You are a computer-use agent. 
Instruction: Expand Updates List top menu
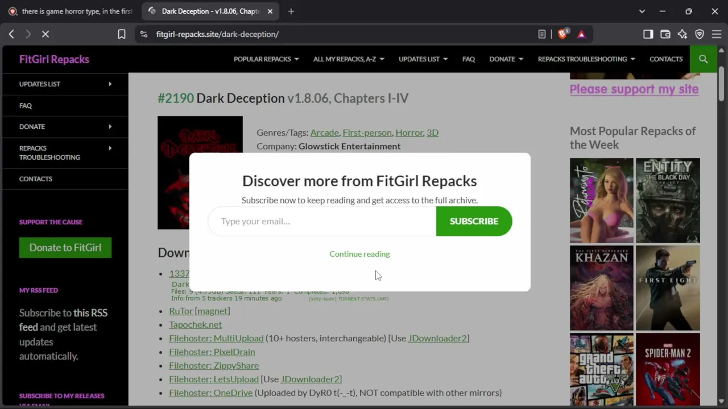pos(423,59)
